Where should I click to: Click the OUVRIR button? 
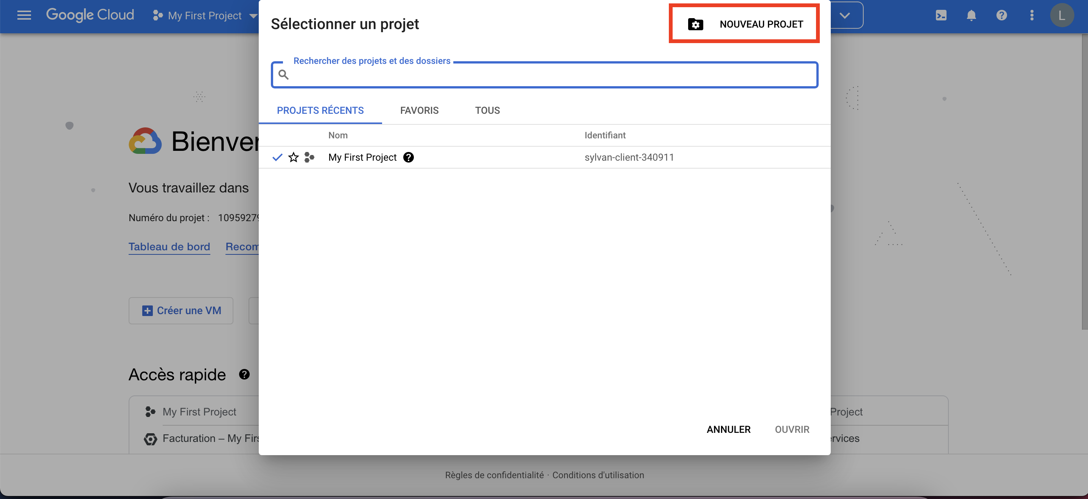(x=792, y=429)
